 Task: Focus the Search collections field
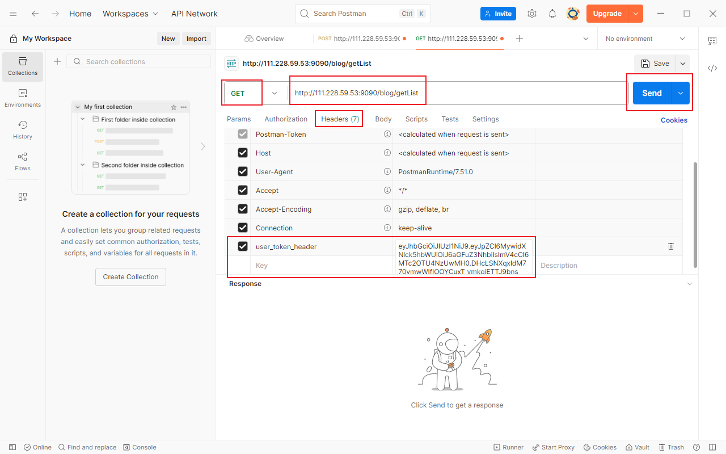pyautogui.click(x=139, y=61)
